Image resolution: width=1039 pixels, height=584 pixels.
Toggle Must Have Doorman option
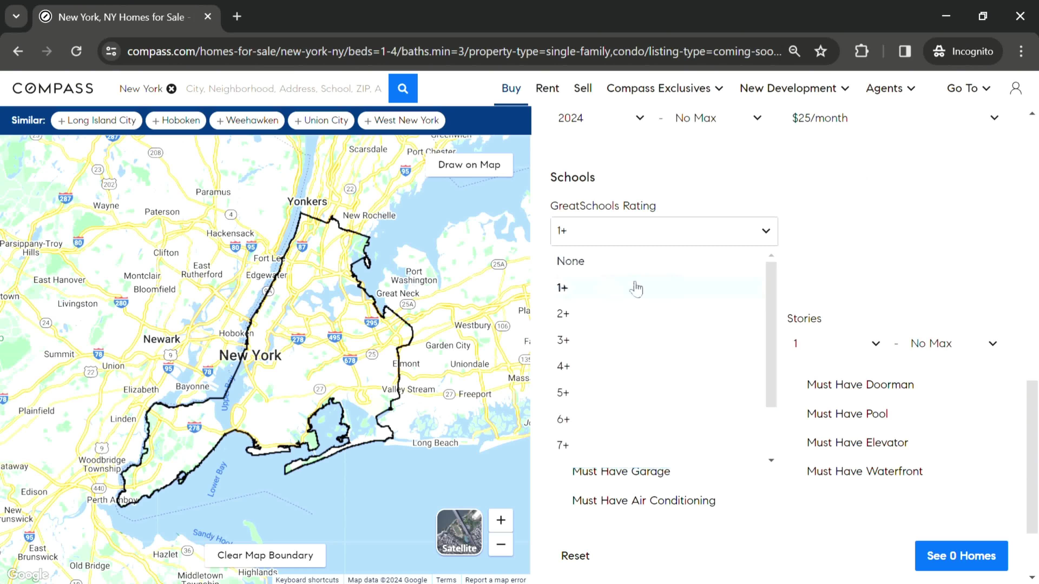(860, 384)
